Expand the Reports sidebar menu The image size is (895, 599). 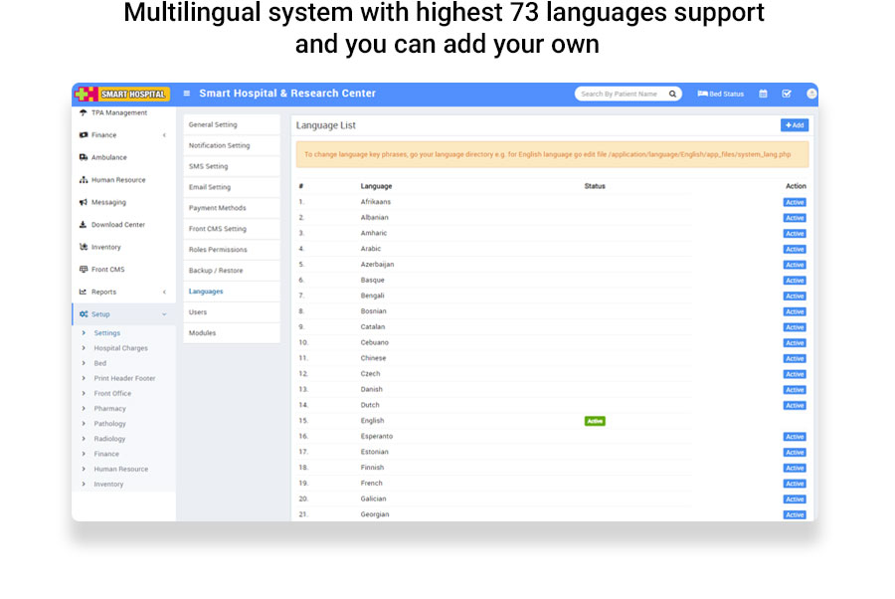pyautogui.click(x=164, y=293)
